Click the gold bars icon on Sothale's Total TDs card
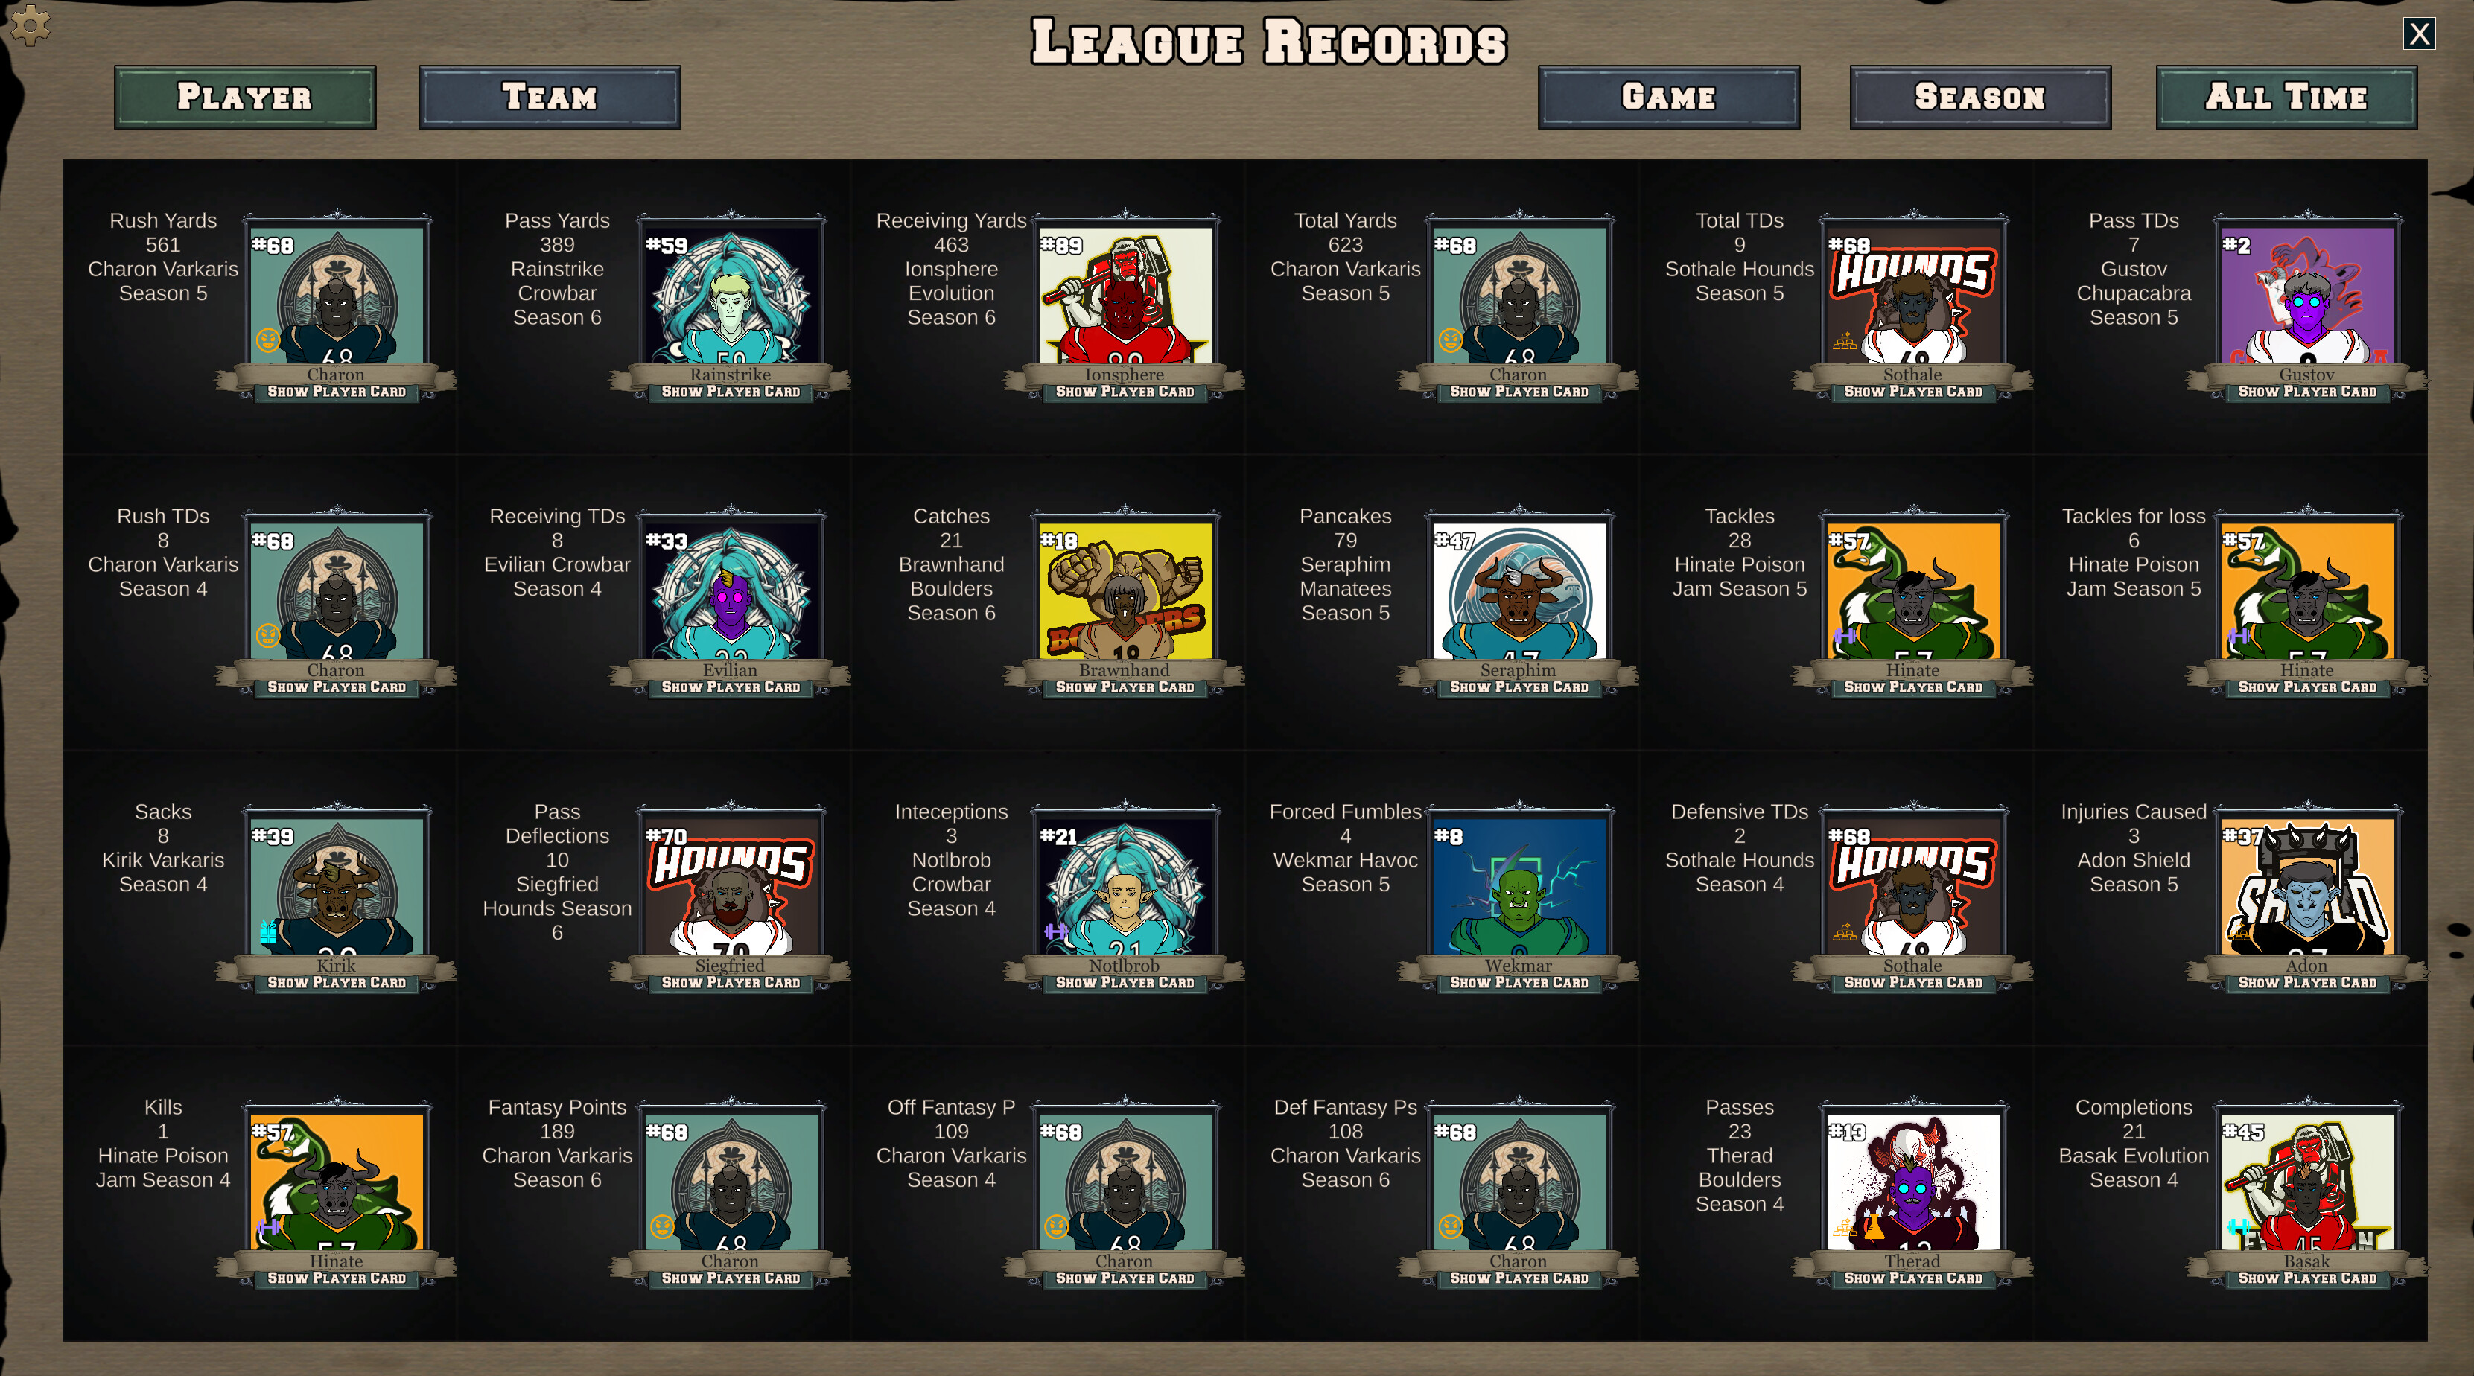 (x=1845, y=343)
